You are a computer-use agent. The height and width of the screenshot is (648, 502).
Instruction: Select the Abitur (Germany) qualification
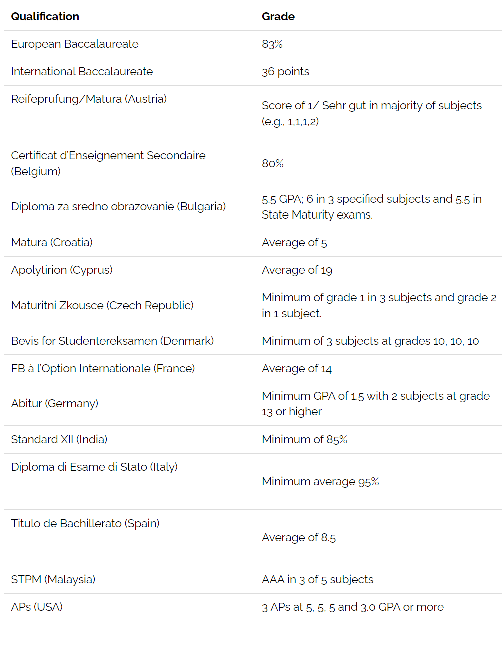click(55, 404)
